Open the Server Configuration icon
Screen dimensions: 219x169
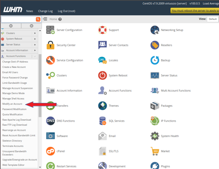click(50, 30)
